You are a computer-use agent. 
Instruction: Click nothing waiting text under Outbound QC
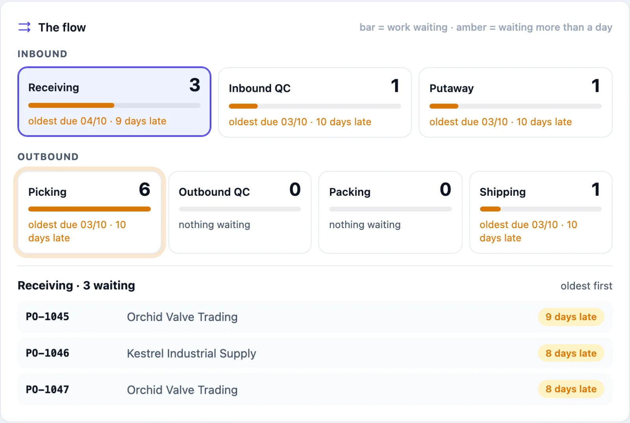tap(214, 224)
